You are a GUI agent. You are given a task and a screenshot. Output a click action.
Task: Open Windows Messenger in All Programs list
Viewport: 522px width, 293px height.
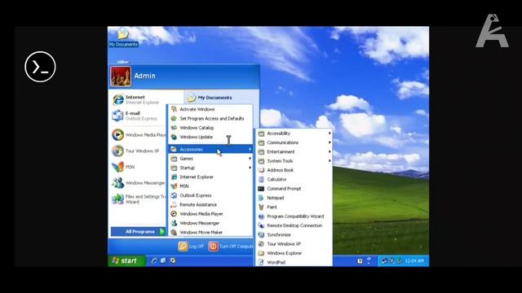(x=210, y=223)
